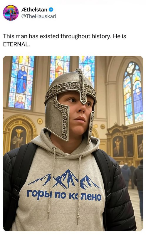146x235 pixels.
Task: Visit the @TheHauskarl handle
Action: [x=39, y=16]
